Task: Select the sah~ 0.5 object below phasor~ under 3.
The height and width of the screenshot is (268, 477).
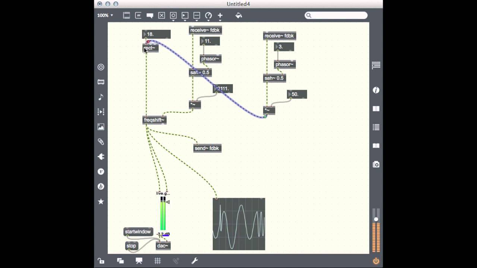Action: coord(274,78)
